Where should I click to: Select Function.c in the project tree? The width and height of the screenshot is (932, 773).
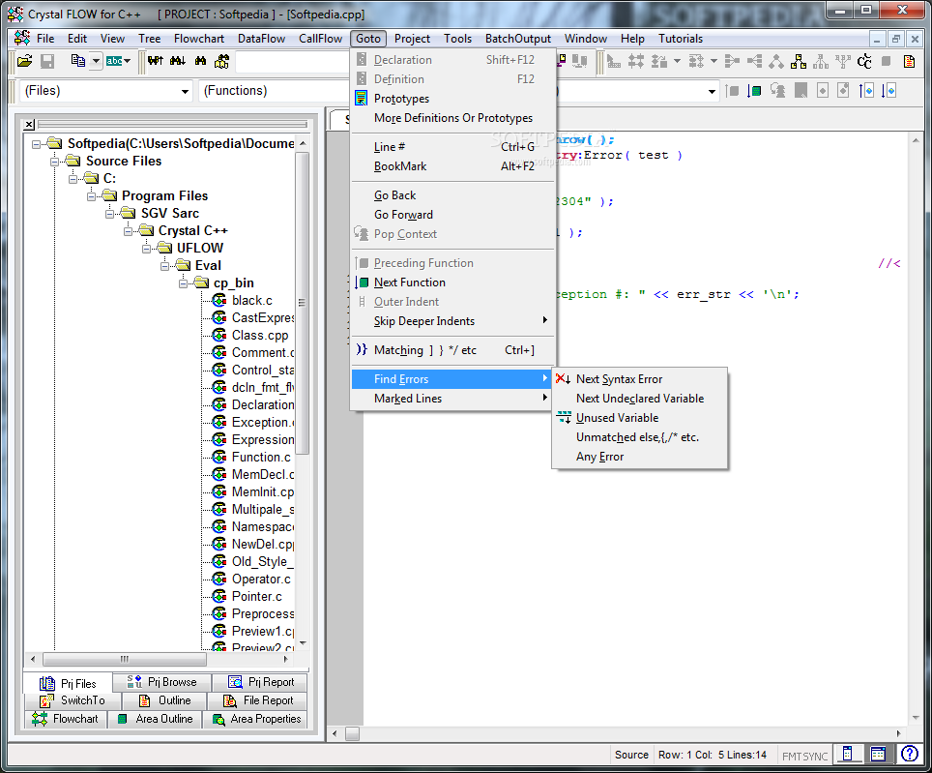tap(261, 458)
